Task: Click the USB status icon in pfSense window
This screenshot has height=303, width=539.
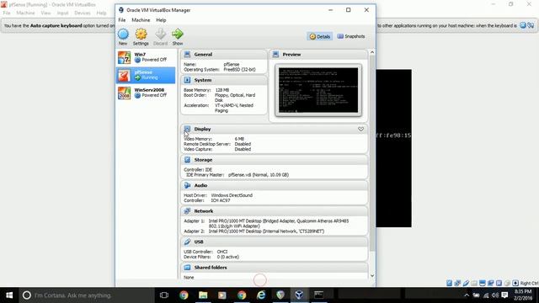Action: tap(466, 283)
